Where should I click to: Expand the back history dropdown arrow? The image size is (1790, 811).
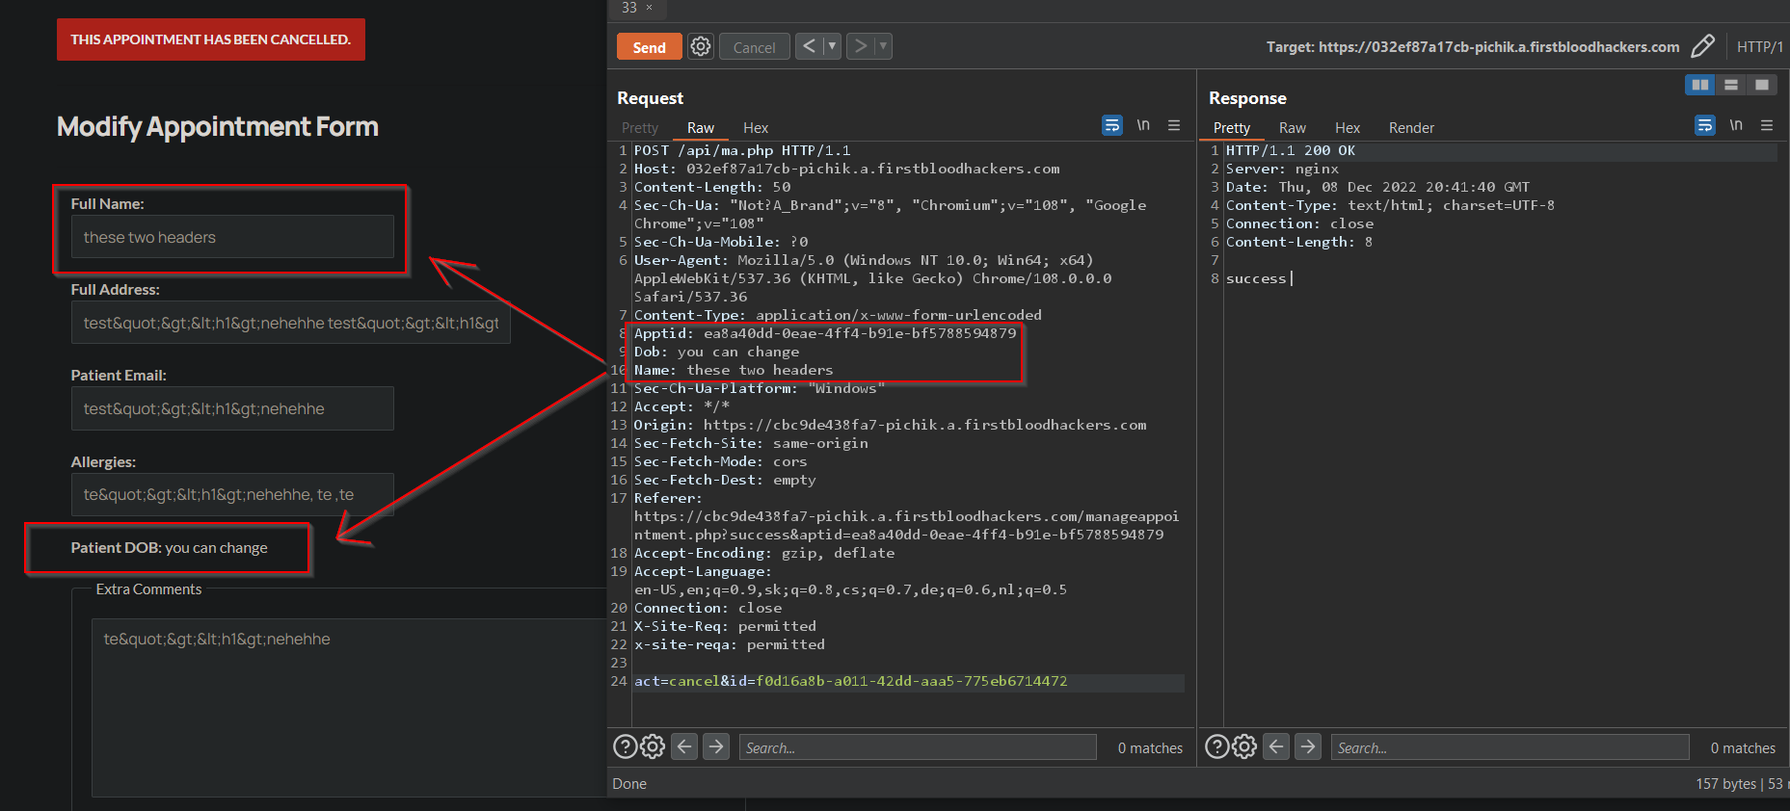832,46
